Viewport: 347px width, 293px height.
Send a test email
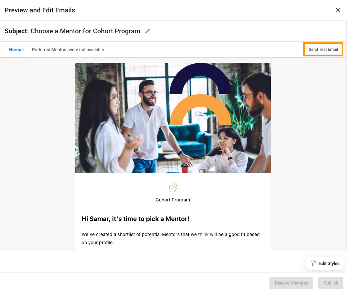pos(323,49)
